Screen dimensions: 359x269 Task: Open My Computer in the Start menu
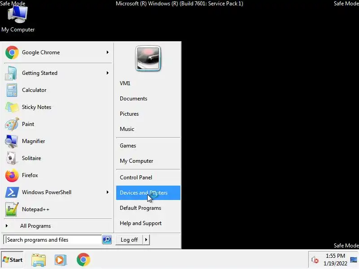pyautogui.click(x=148, y=161)
